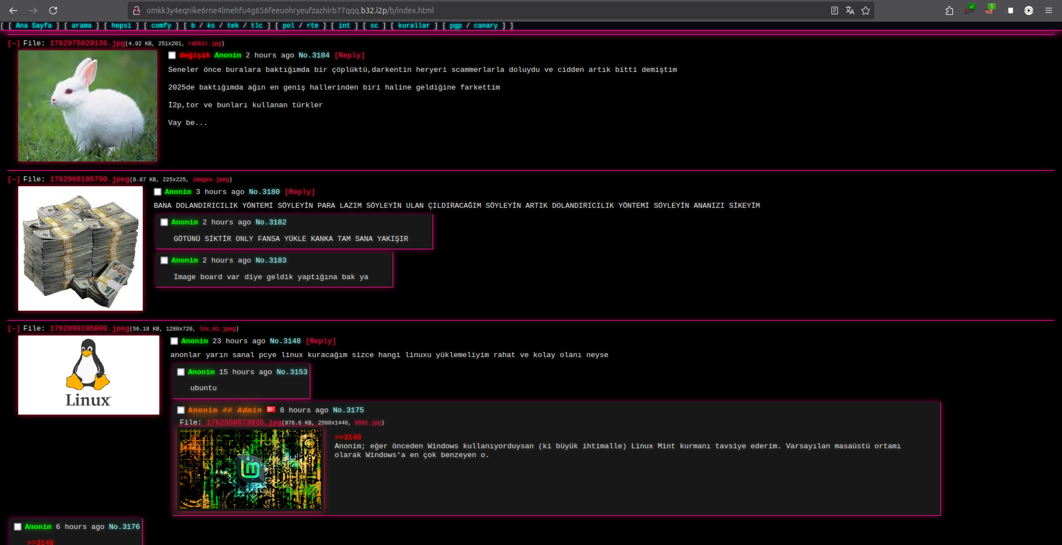
Task: Click the translate page icon
Action: pos(850,11)
